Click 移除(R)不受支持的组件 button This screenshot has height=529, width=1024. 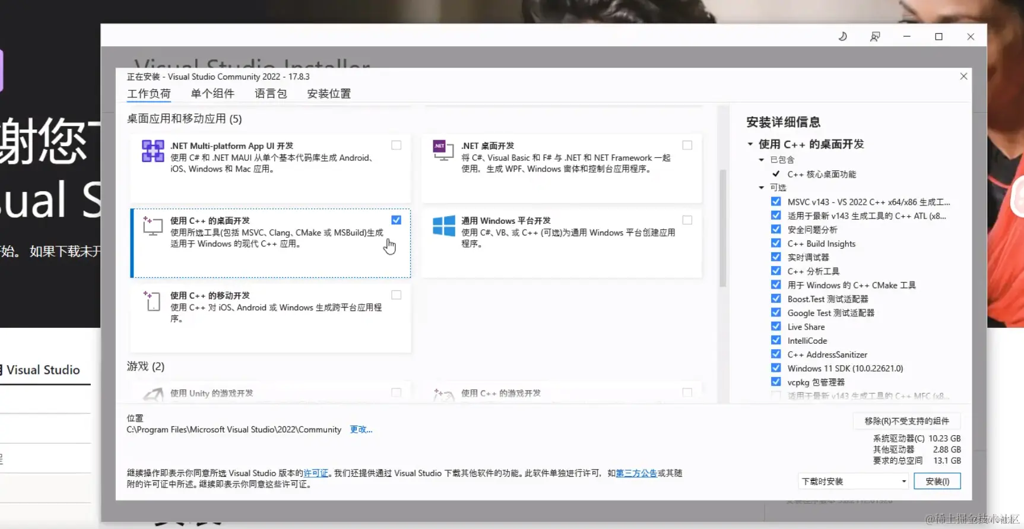[x=906, y=421]
